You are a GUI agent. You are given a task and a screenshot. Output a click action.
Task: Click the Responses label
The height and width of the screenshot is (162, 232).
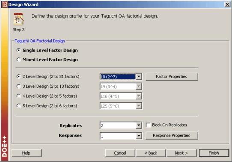(x=70, y=135)
